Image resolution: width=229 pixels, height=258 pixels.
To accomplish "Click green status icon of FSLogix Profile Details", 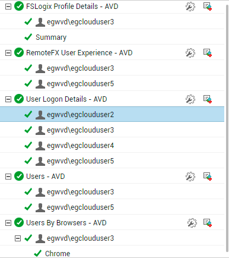I will pyautogui.click(x=19, y=7).
